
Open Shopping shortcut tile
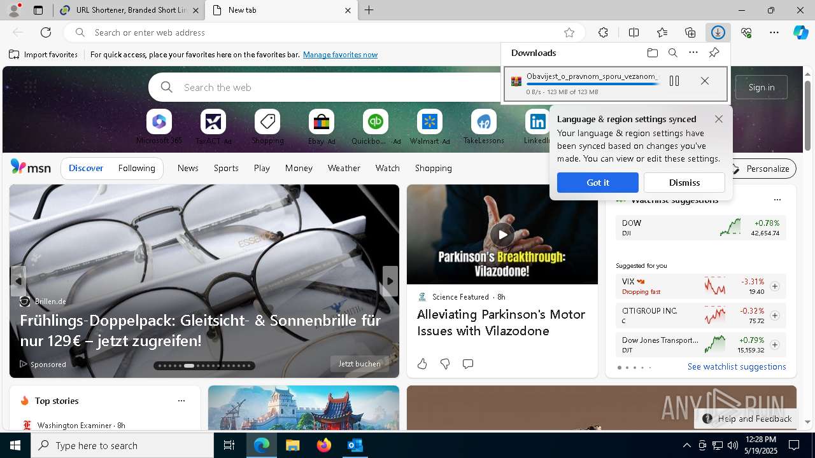(x=267, y=127)
